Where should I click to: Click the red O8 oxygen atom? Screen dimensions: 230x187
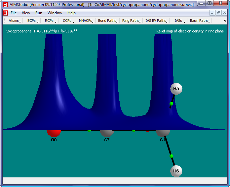click(54, 133)
